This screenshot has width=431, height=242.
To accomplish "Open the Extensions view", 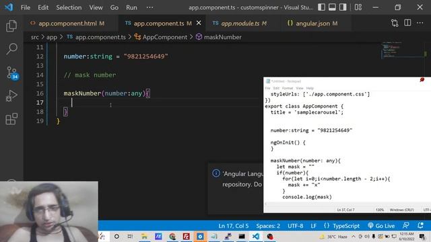I will (x=11, y=119).
